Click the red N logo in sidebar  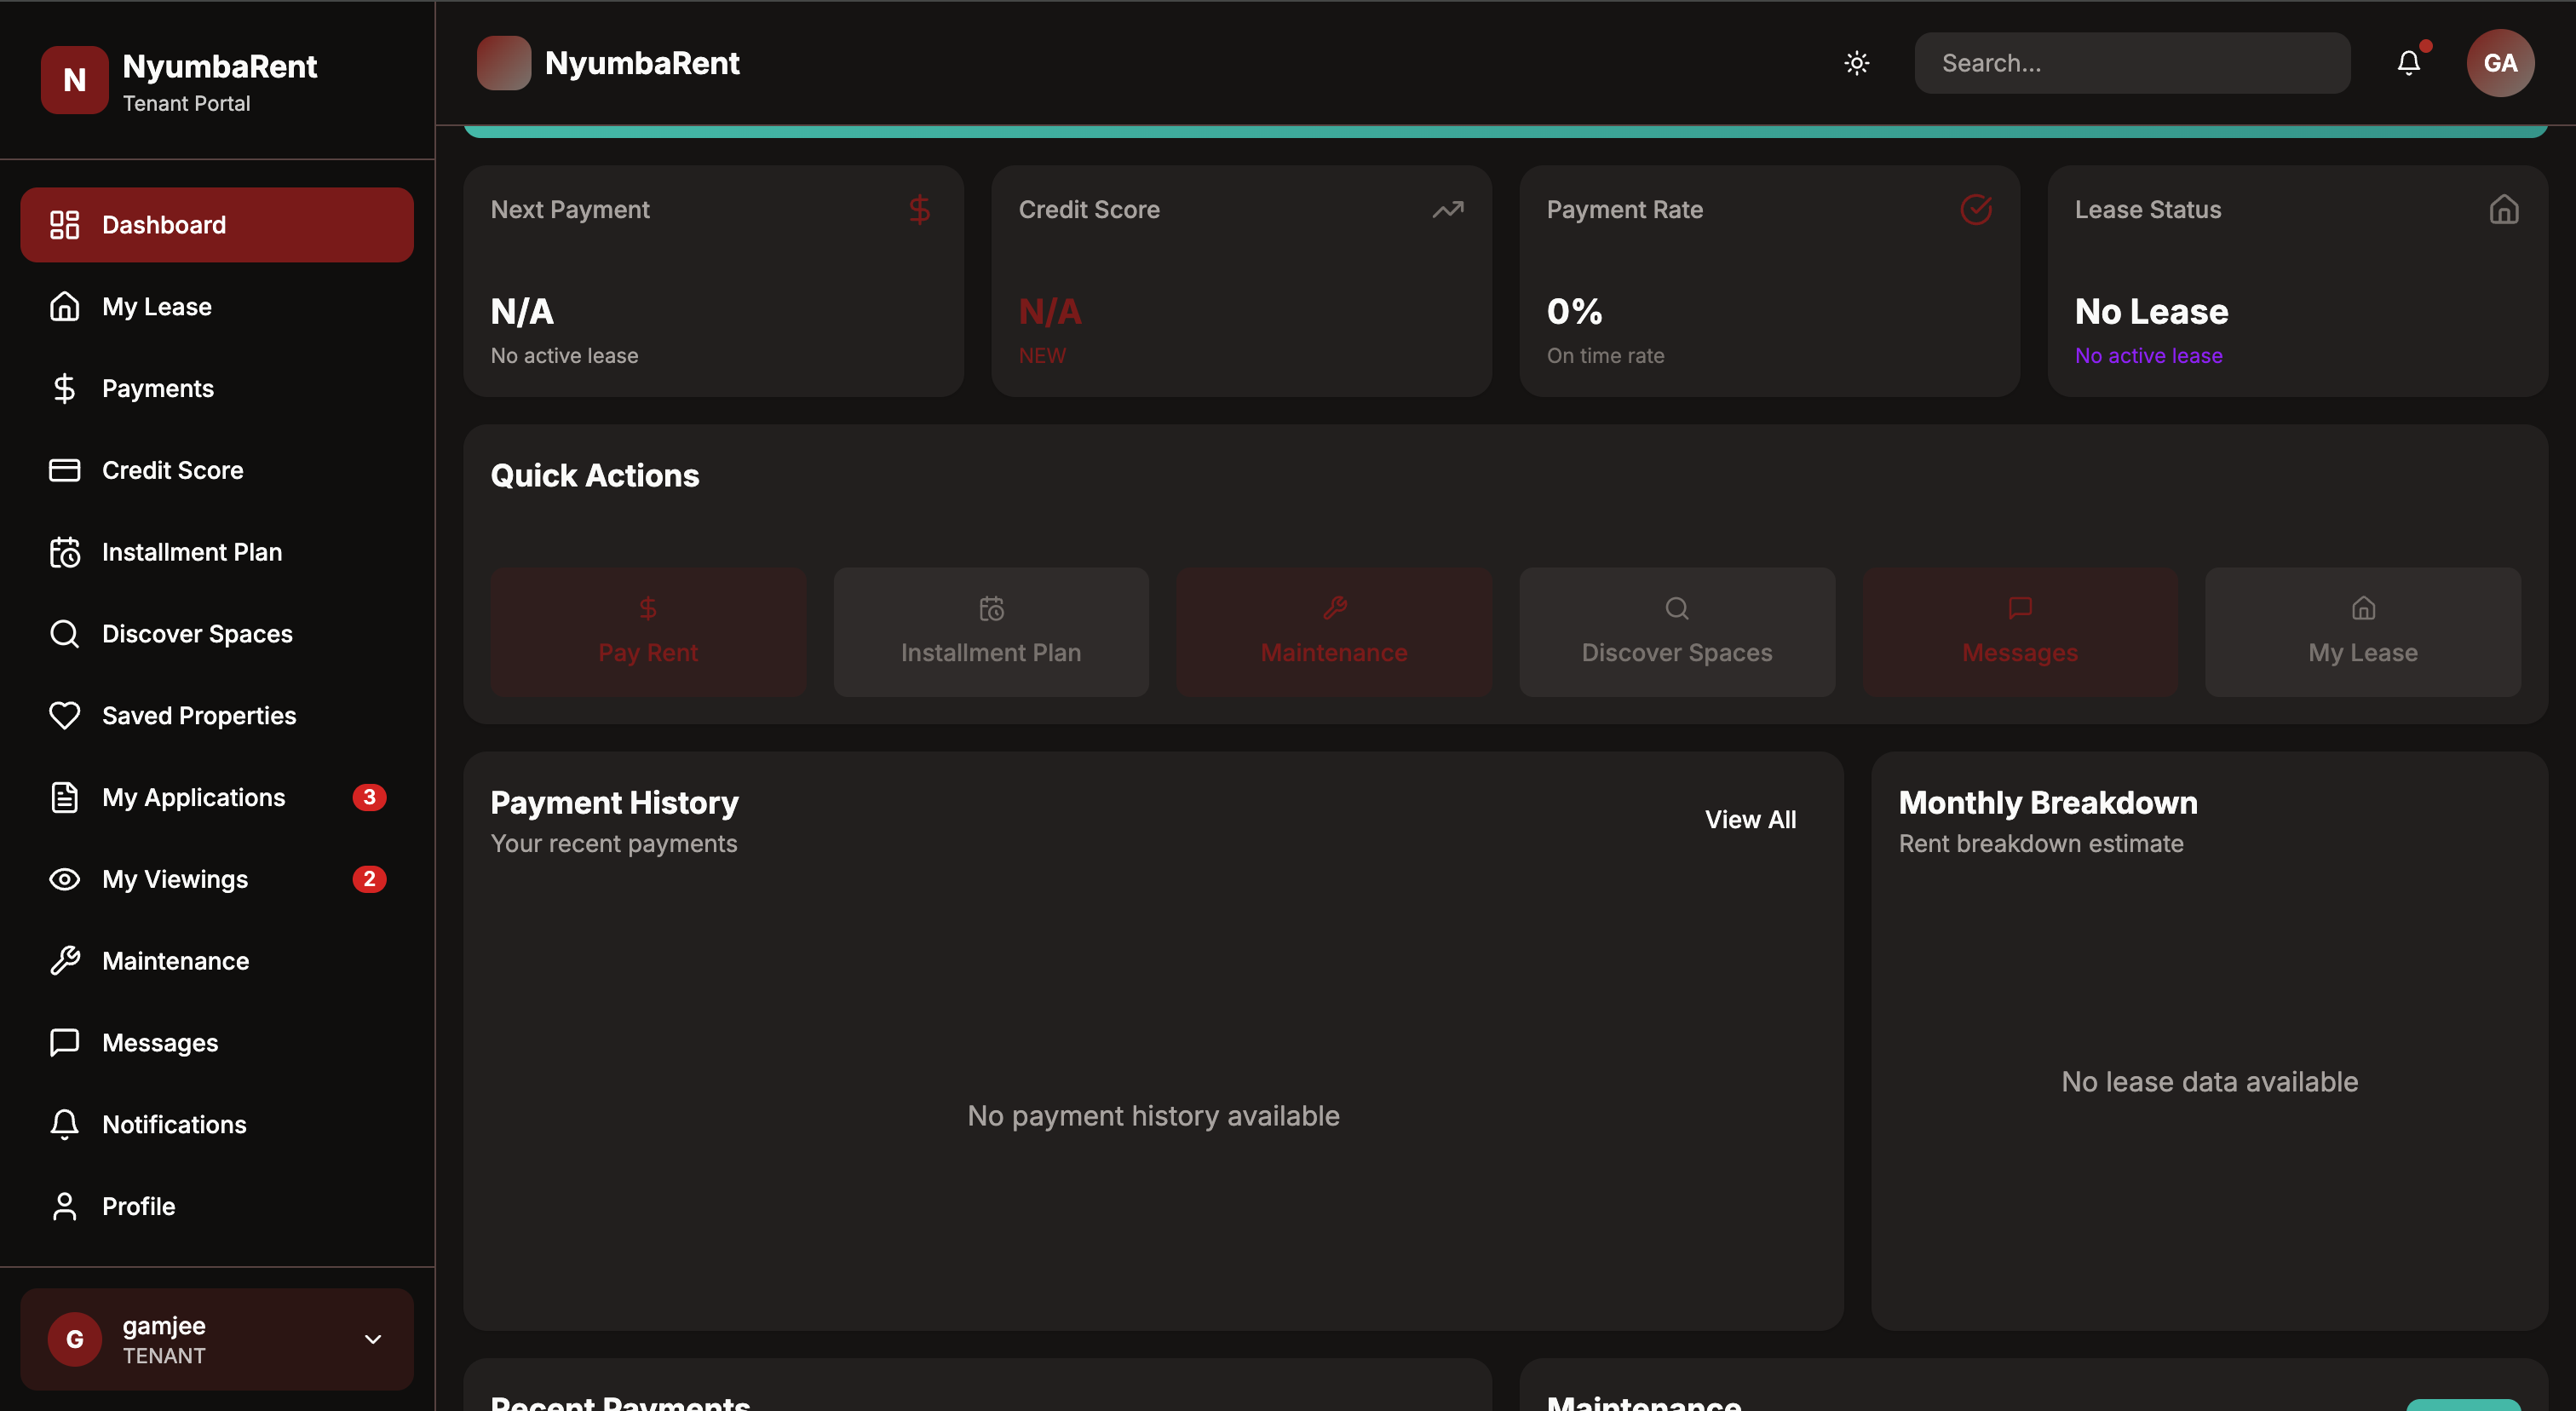point(74,80)
